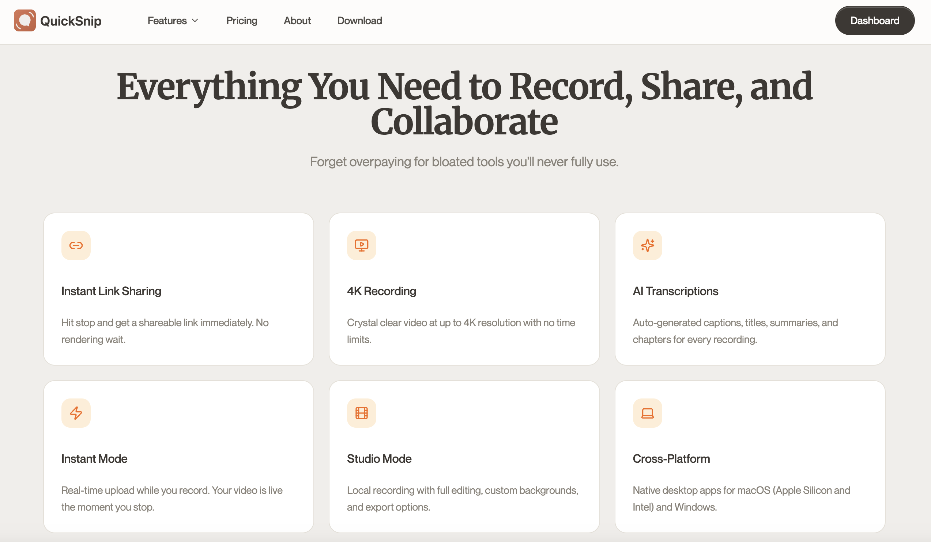Click the sparkles icon for AI Transcriptions
This screenshot has height=542, width=931.
click(647, 245)
